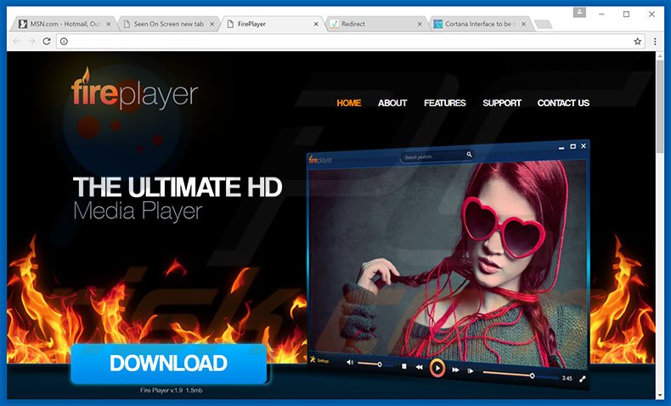Viewport: 671px width, 406px height.
Task: Bookmark this page with the star icon
Action: [638, 41]
